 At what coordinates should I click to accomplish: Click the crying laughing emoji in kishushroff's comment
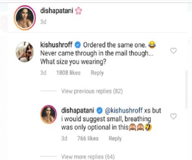[x=152, y=45]
